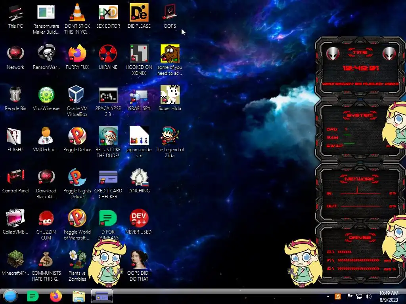Click the DRIVES widget header
The width and height of the screenshot is (406, 304).
tap(360, 237)
